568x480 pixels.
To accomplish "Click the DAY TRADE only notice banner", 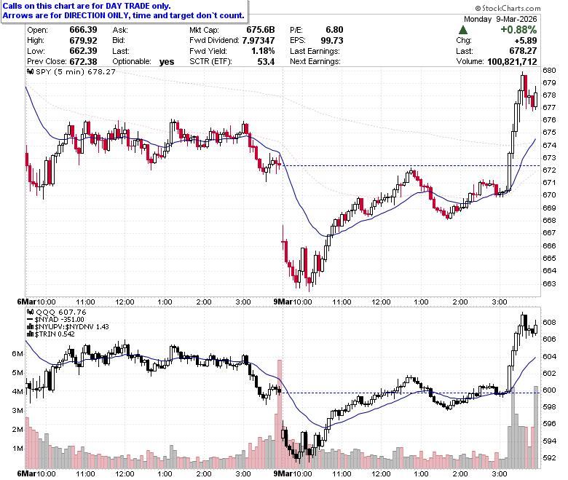I will pos(124,11).
